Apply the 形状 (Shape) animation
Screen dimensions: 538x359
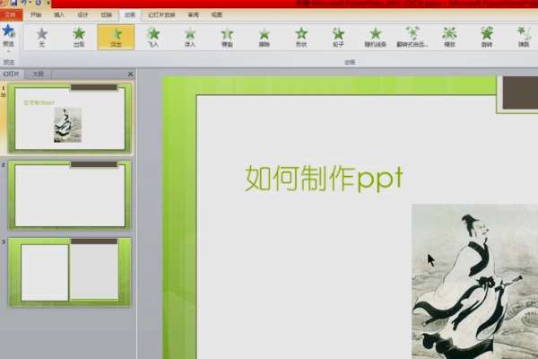point(301,37)
